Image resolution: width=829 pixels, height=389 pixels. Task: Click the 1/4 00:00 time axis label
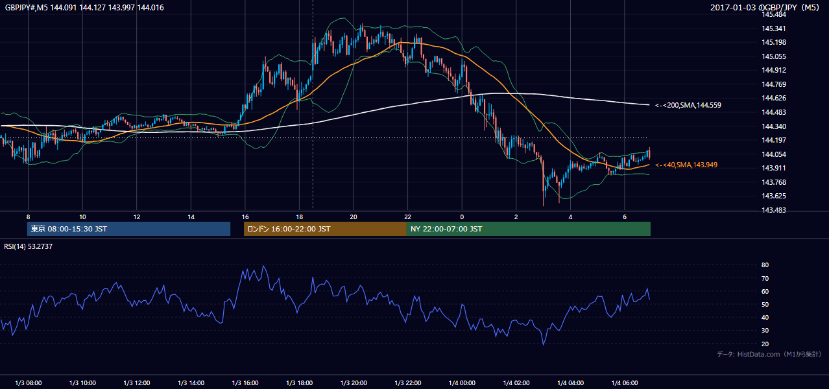[462, 383]
